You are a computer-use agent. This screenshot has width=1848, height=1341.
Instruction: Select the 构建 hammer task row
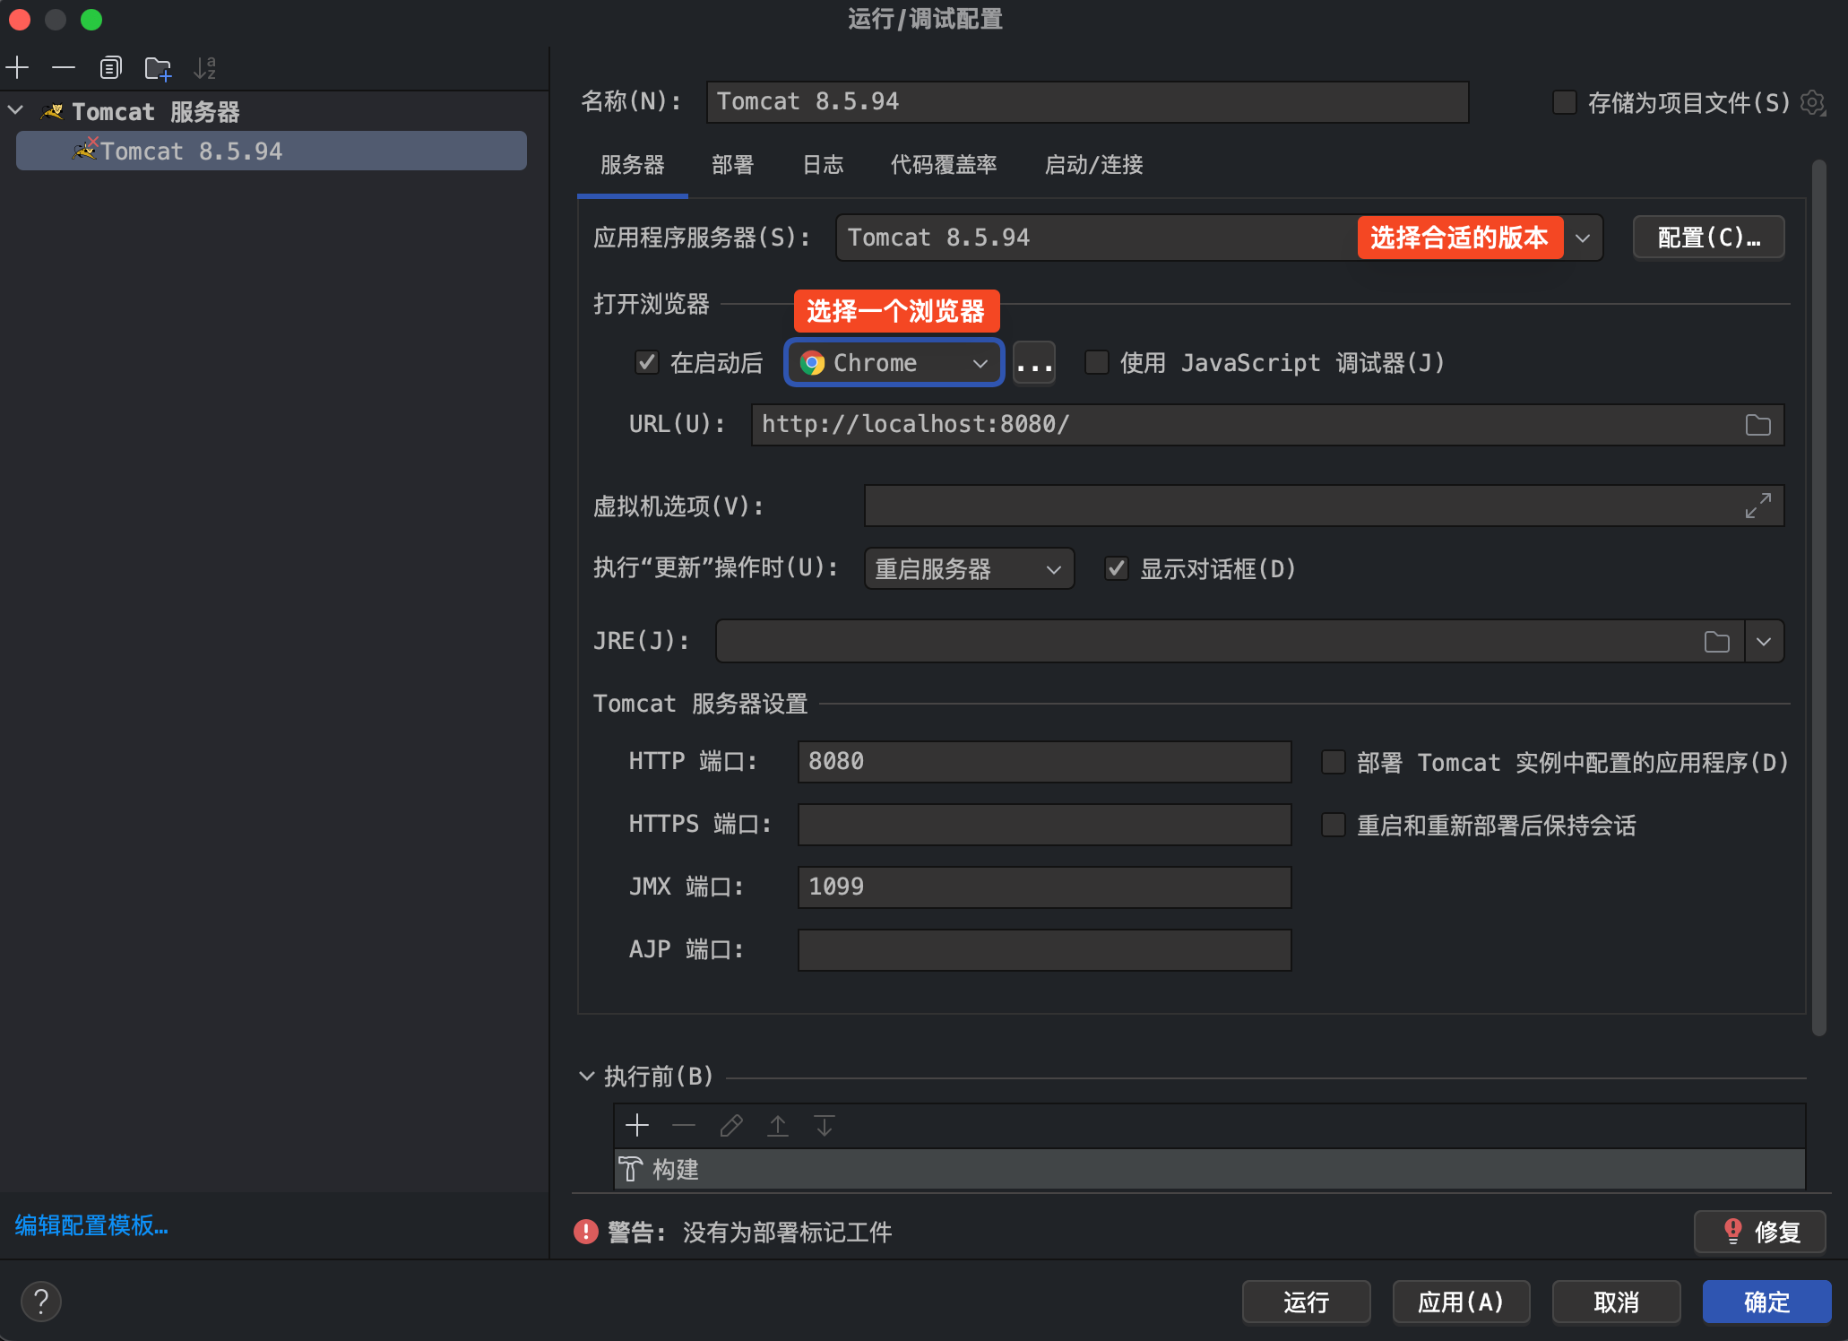point(1209,1169)
